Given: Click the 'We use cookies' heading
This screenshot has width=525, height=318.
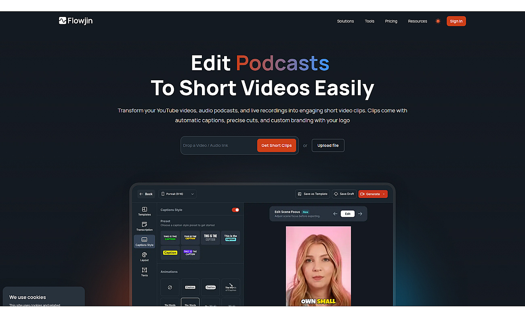Looking at the screenshot, I should point(27,297).
